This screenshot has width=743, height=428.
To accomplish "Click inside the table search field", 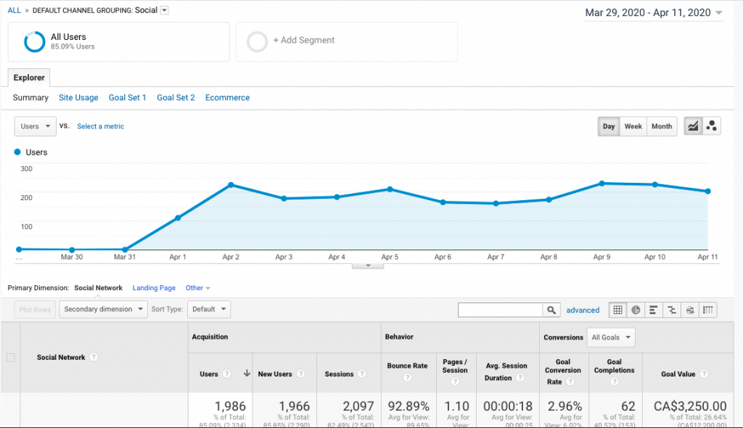I will [x=500, y=310].
